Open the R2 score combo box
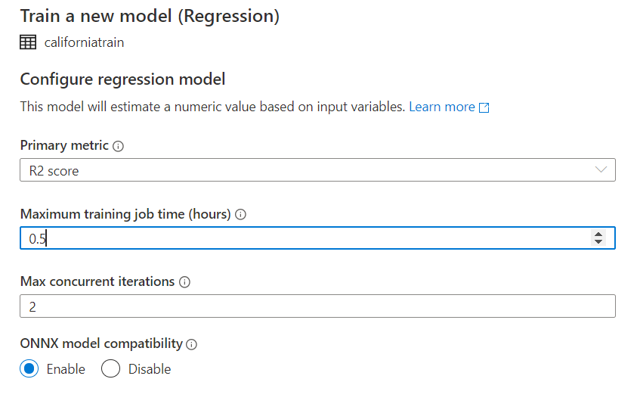 [x=317, y=170]
